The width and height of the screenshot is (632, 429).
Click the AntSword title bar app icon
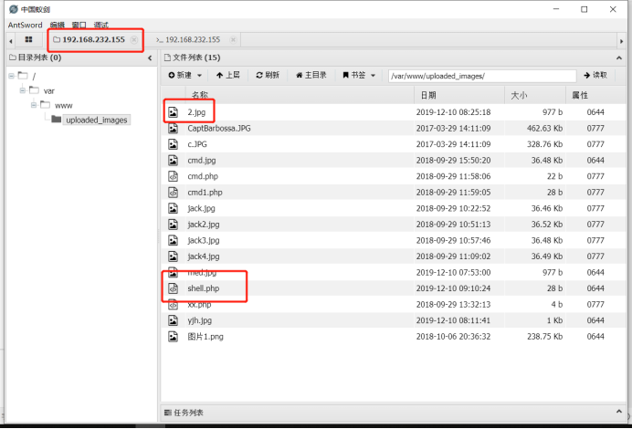[x=14, y=9]
